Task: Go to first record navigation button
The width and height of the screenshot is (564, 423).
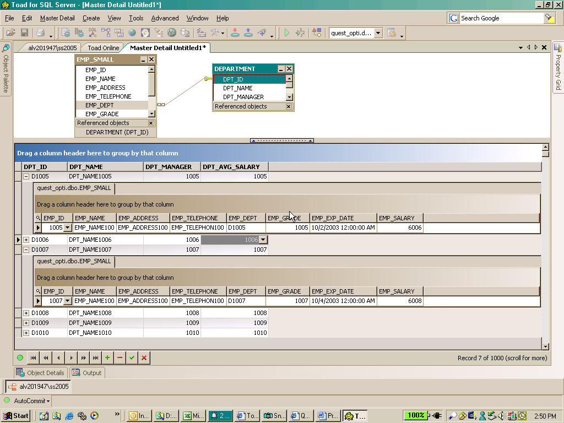Action: (33, 358)
